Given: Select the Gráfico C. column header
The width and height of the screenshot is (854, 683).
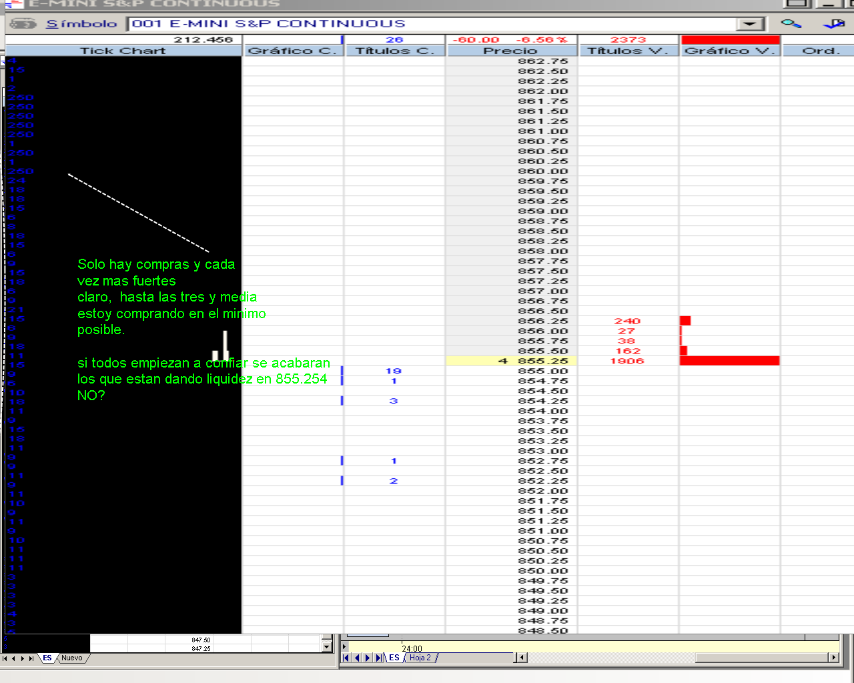Looking at the screenshot, I should 292,51.
